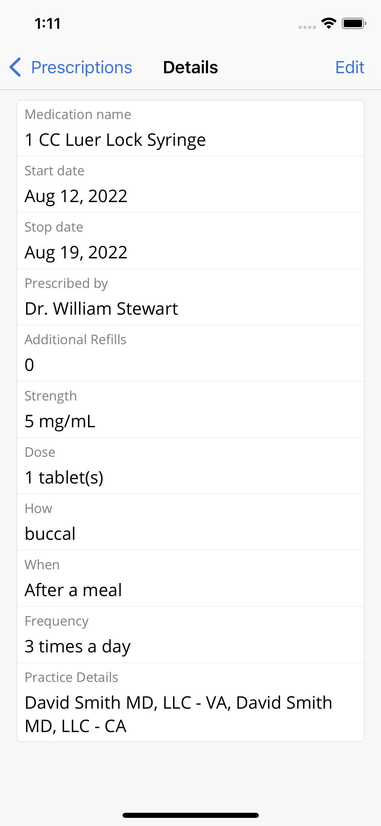Tap the back chevron arrow
The height and width of the screenshot is (826, 381).
click(x=16, y=67)
